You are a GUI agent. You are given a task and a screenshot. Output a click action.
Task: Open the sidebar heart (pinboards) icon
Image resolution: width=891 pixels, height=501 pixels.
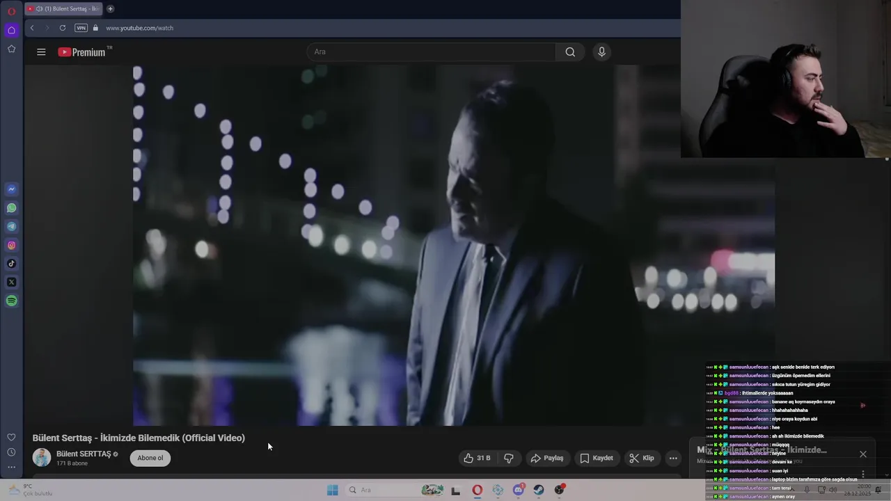(11, 437)
